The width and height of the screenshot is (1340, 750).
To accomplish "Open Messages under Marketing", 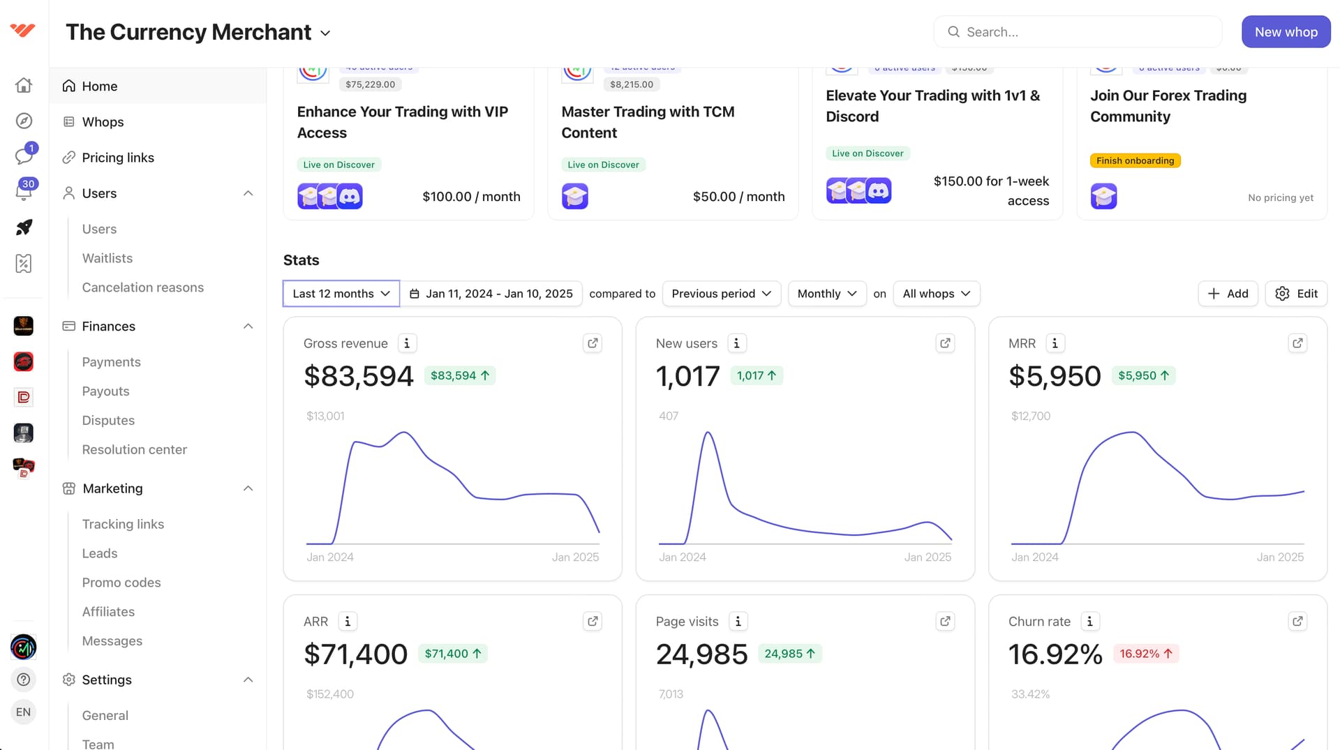I will [112, 641].
